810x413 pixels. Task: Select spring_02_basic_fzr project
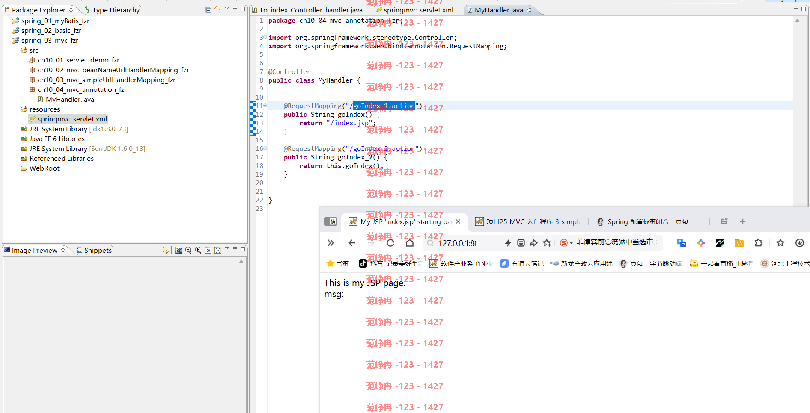click(x=51, y=30)
